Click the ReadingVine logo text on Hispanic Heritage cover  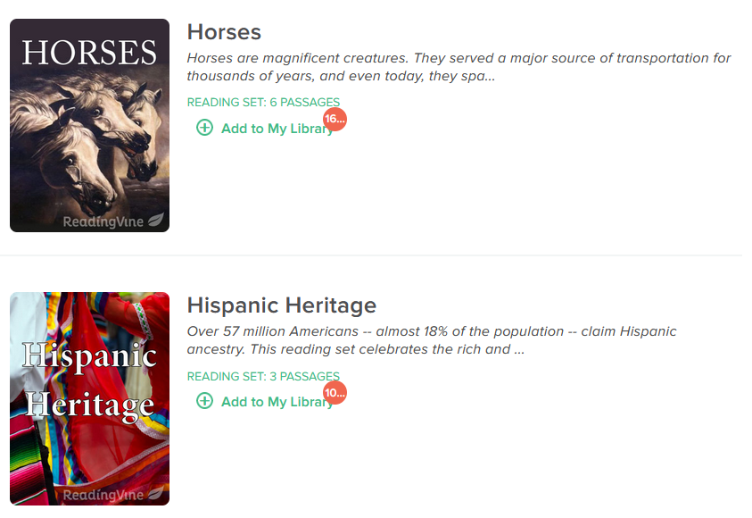pos(103,495)
